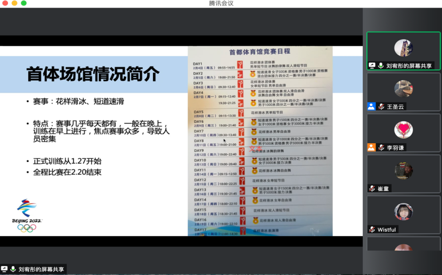Viewport: 442px width, 275px height.
Task: Click the green microphone icon in bottom-left label
Action: 13,269
